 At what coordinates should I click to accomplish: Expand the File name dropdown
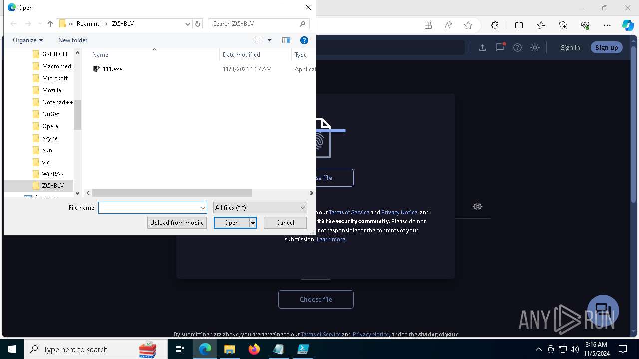(203, 208)
